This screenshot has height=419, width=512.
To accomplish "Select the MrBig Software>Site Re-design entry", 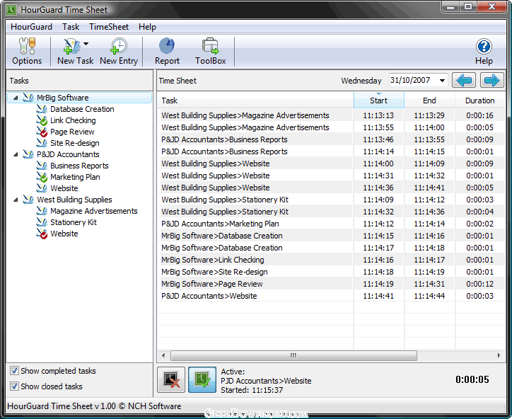I will point(331,272).
